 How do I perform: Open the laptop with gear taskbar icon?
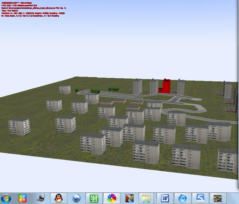click(x=41, y=198)
